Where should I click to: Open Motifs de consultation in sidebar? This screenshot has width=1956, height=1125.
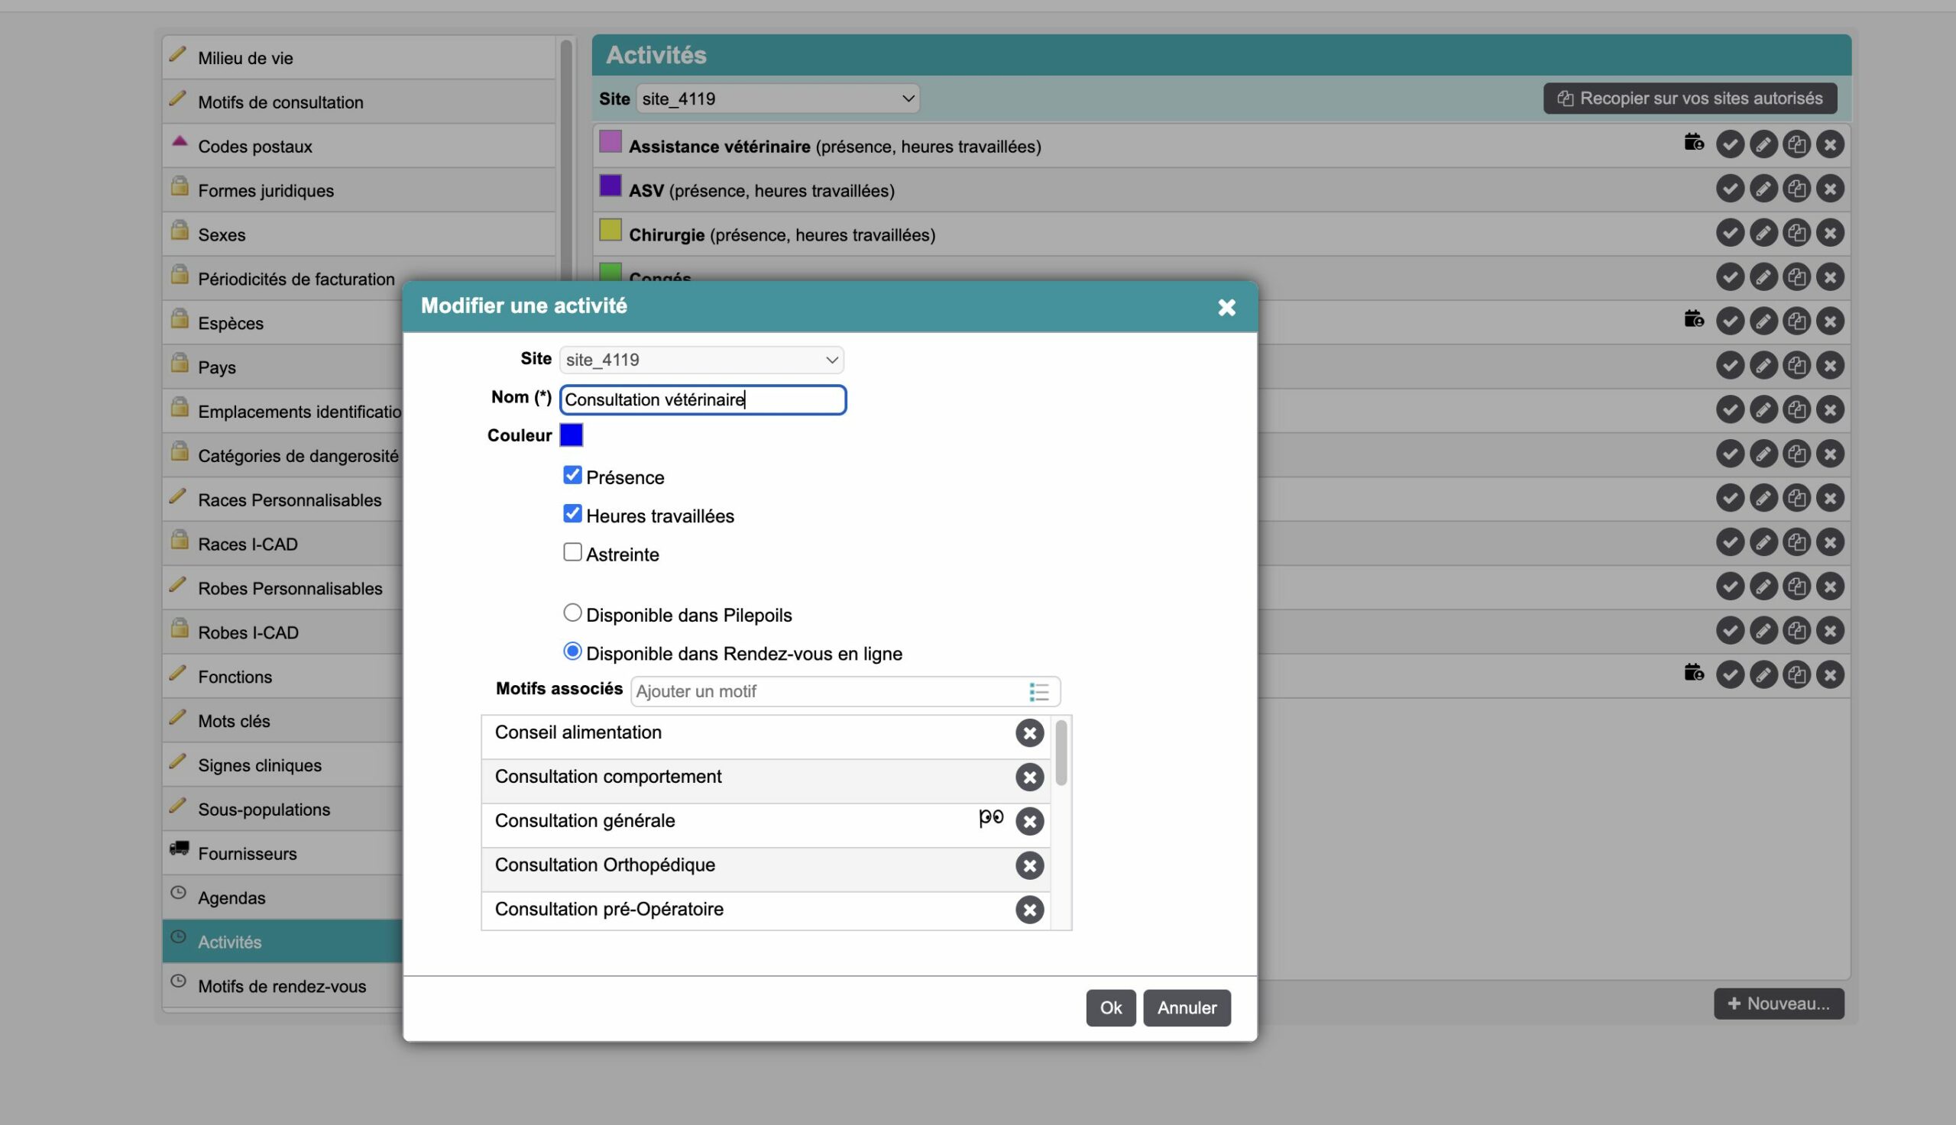coord(358,102)
